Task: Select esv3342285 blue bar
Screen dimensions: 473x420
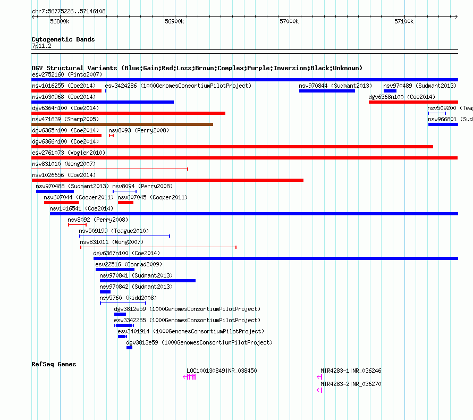Action: [x=124, y=325]
